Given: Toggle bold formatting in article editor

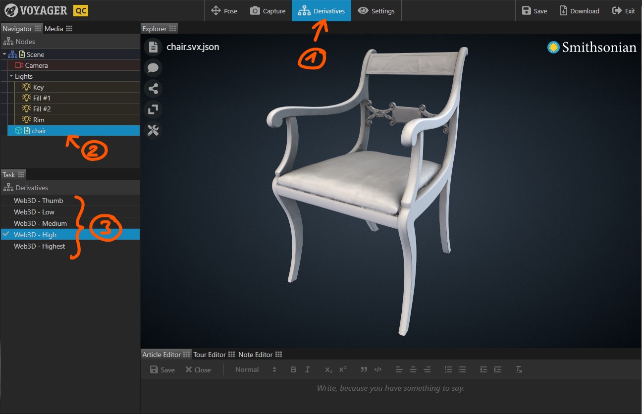Looking at the screenshot, I should coord(293,369).
